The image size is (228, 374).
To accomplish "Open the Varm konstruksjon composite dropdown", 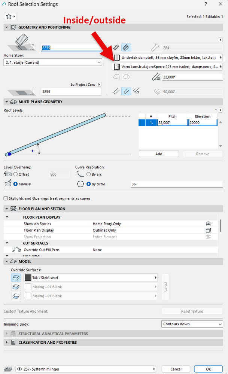I will (x=167, y=67).
